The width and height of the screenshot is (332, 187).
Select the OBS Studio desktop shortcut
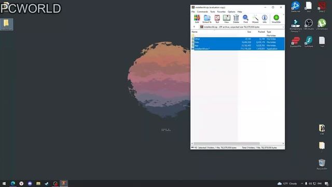pyautogui.click(x=309, y=24)
